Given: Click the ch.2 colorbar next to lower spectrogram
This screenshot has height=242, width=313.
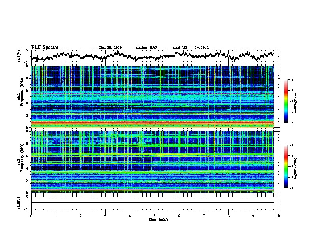Looking at the screenshot, I should 286,166.
